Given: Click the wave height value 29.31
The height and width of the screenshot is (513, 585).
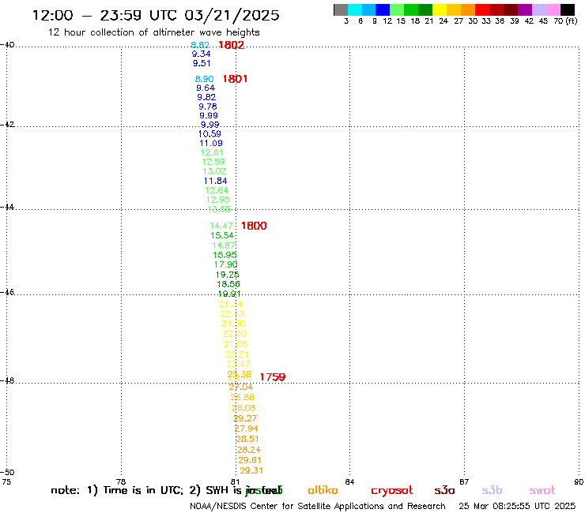Looking at the screenshot, I should tap(251, 470).
